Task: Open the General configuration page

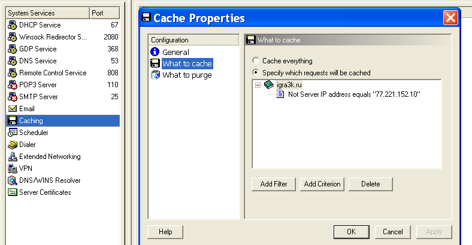Action: (176, 52)
